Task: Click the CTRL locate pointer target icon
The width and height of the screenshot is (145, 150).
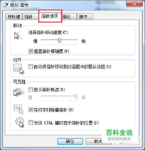Action: (20, 122)
